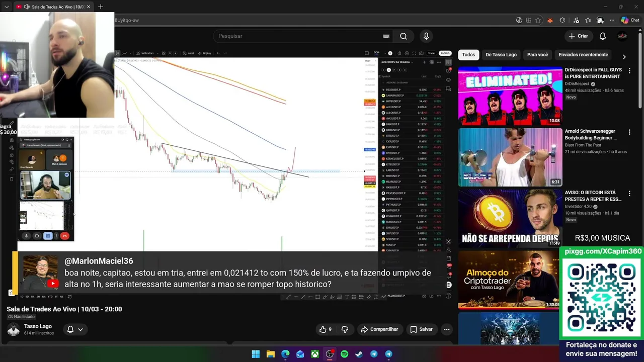Click the Trade button in TradingView
The width and height of the screenshot is (644, 362).
click(x=431, y=53)
